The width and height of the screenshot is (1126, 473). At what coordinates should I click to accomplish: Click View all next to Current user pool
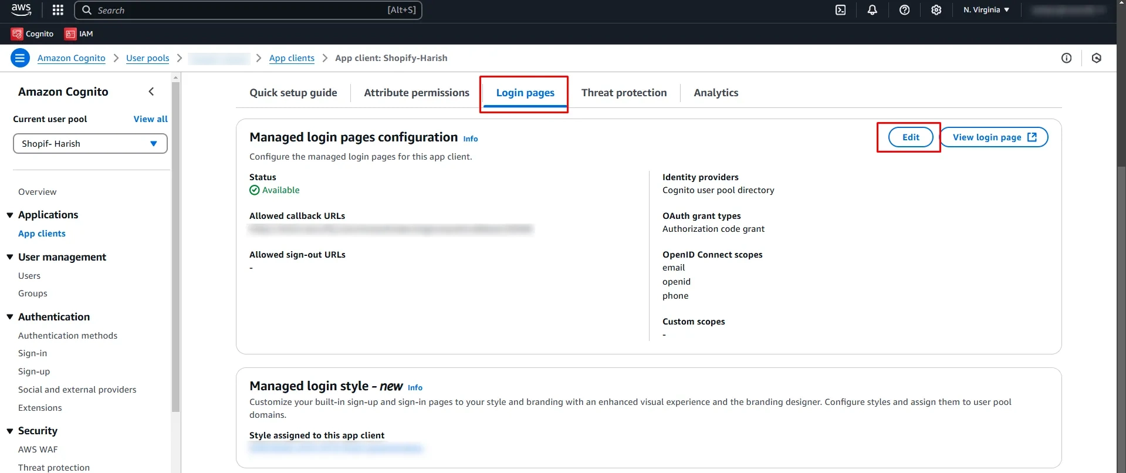(x=150, y=119)
